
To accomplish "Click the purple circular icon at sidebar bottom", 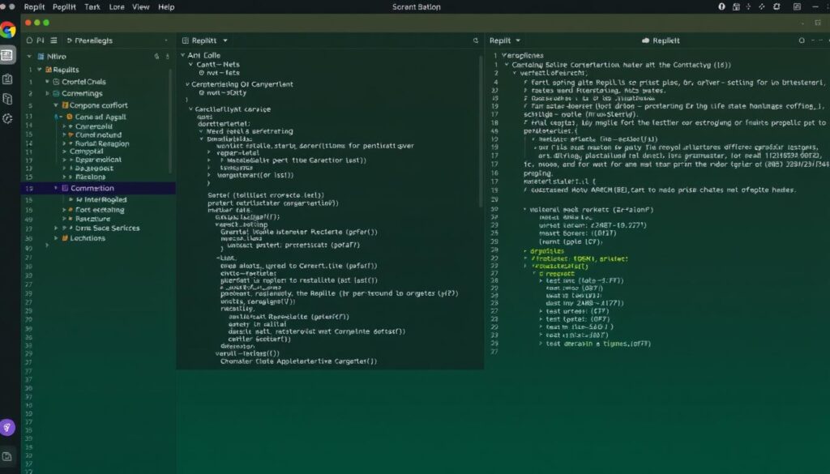I will tap(7, 428).
